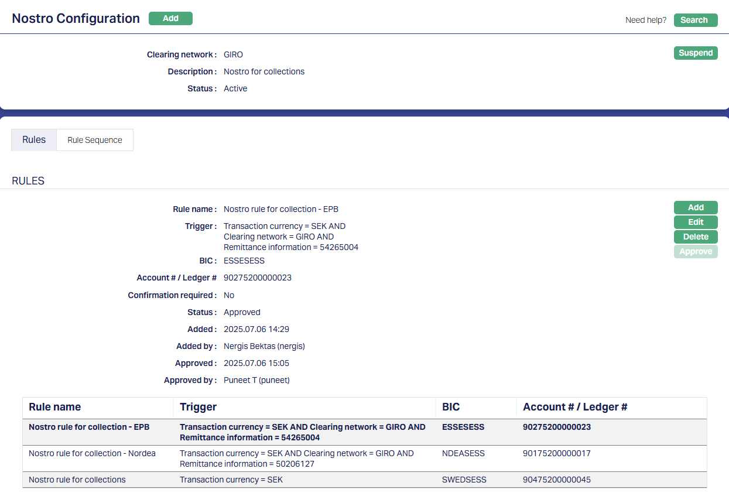
Task: Click the Add button beside Nostro Configuration title
Action: point(170,19)
